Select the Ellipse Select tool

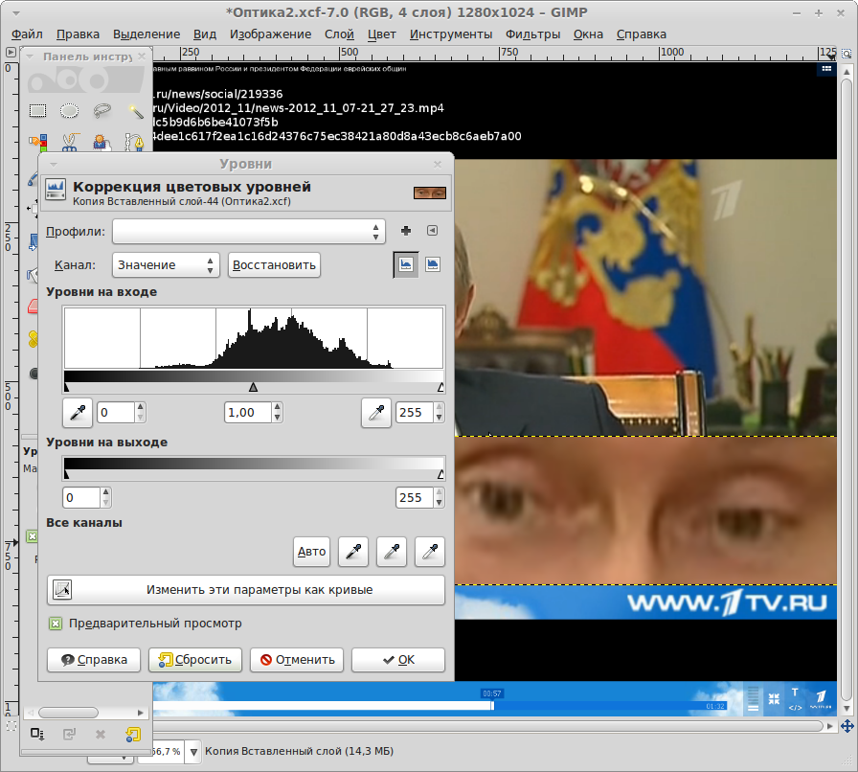69,111
